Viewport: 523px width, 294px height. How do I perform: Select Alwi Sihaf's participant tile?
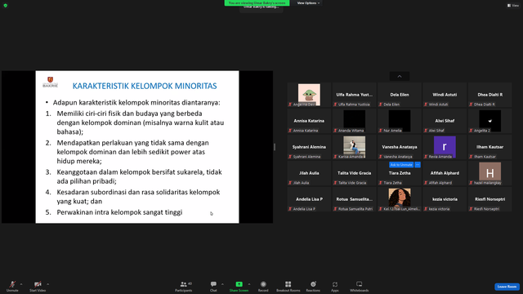tap(445, 121)
